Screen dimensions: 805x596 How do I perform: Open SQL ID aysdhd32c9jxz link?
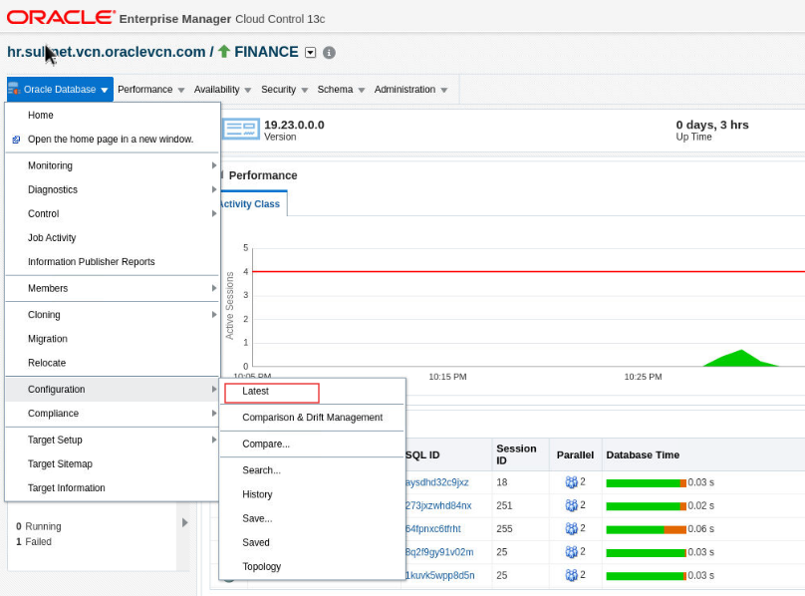(436, 482)
